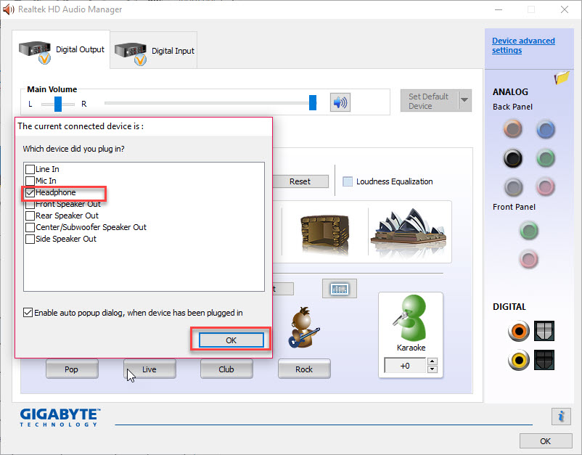Viewport: 582px width, 455px height.
Task: Click the pink Mic In jack on Back Panel
Action: 545,186
